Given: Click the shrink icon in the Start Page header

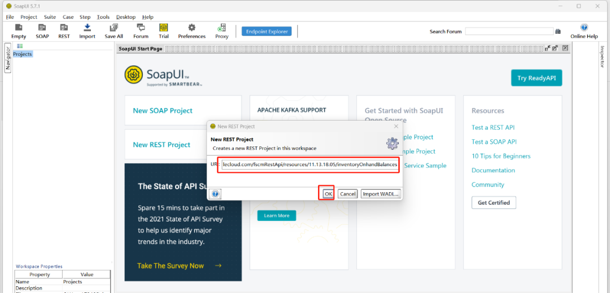Looking at the screenshot, I should click(548, 48).
